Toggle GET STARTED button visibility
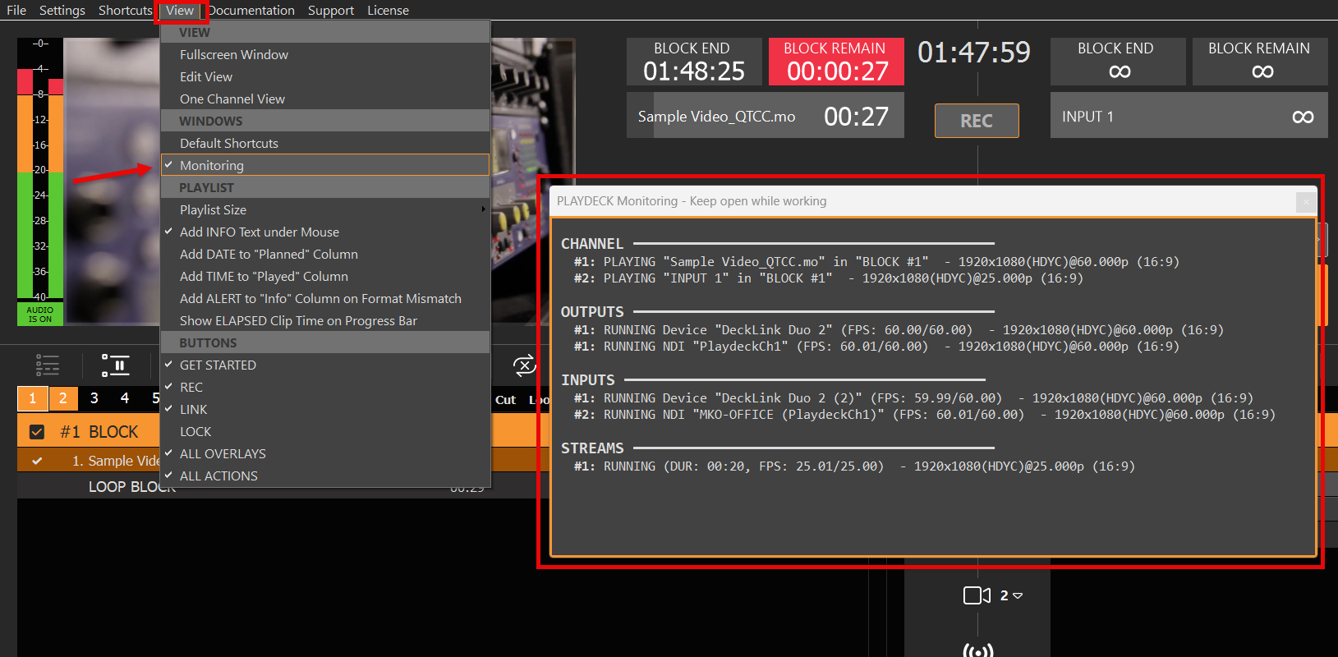This screenshot has height=657, width=1338. click(x=325, y=365)
